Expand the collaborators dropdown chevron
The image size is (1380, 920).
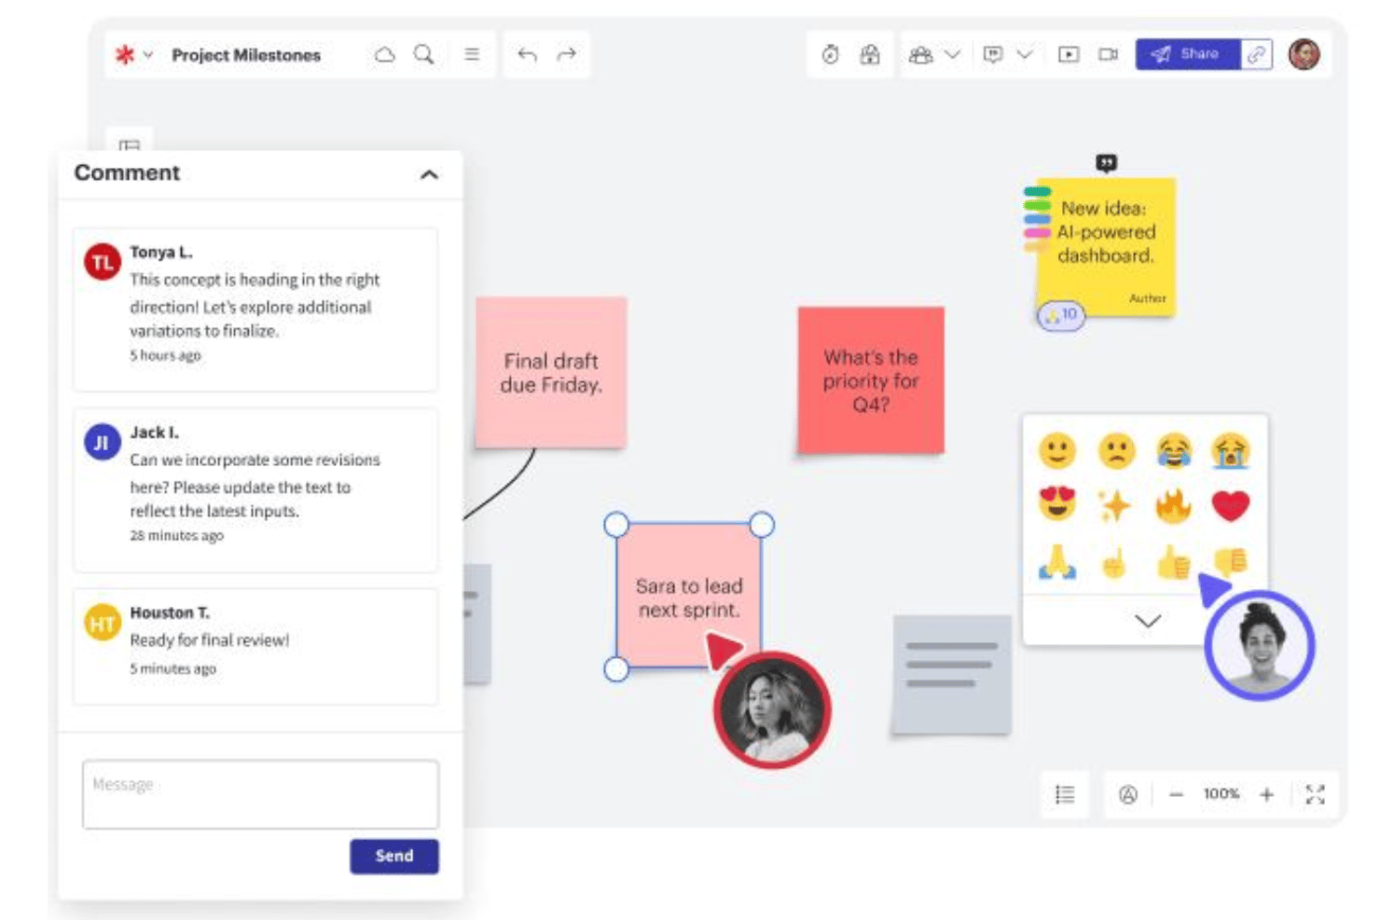(952, 55)
